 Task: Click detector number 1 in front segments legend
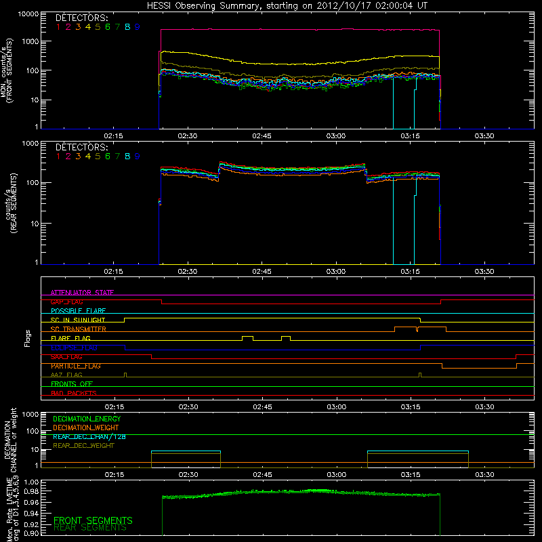(x=58, y=27)
